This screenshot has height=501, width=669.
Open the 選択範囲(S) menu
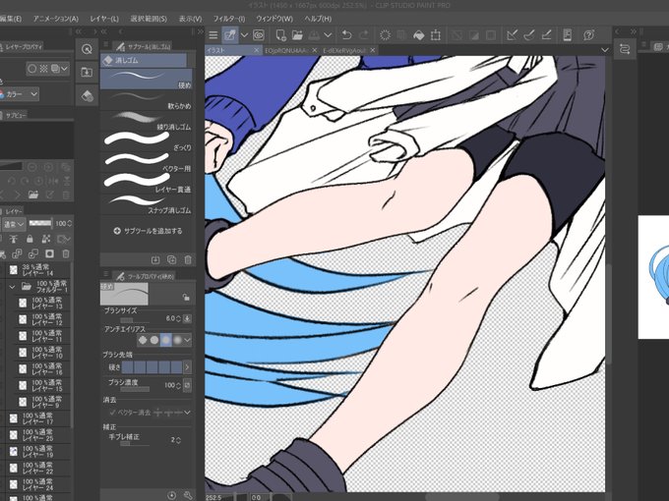click(149, 19)
